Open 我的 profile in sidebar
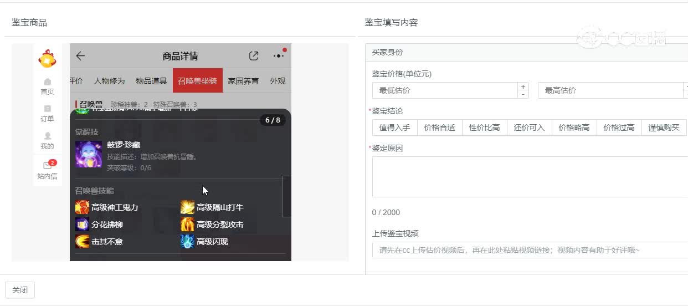The width and height of the screenshot is (688, 306). [47, 141]
